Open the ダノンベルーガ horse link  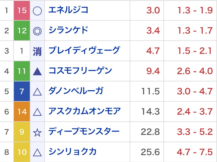(x=76, y=91)
